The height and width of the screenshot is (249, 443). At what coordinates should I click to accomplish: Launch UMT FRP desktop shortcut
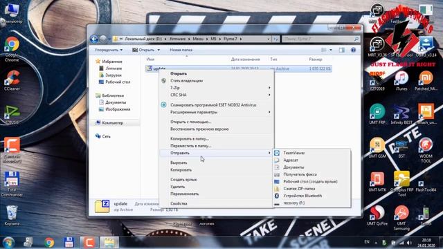point(377,114)
